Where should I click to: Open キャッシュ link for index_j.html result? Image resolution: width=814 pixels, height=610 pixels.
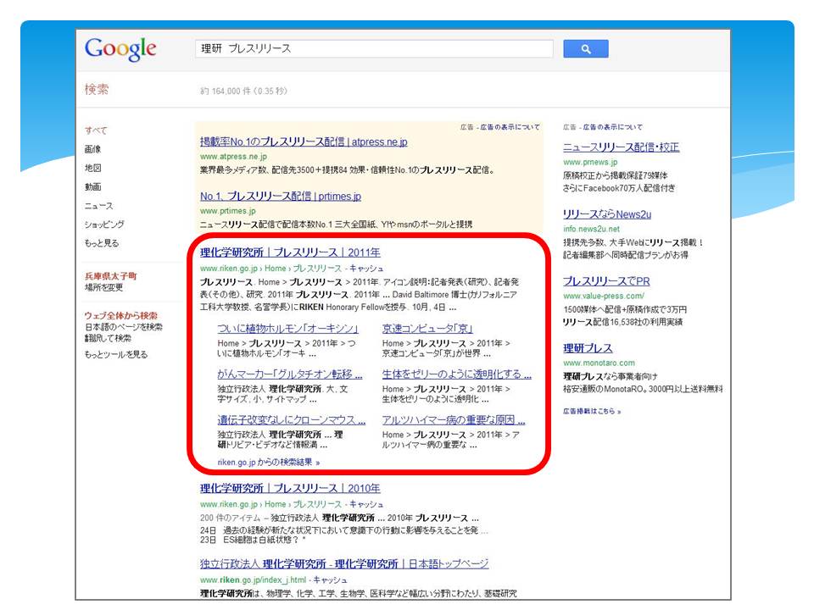click(330, 579)
